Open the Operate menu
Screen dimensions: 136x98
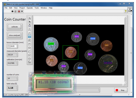tap(30, 8)
